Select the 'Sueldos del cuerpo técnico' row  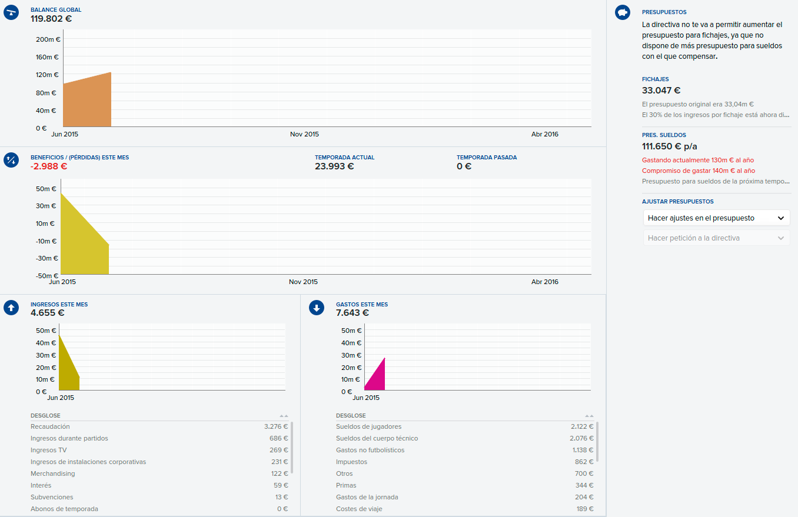pyautogui.click(x=465, y=438)
